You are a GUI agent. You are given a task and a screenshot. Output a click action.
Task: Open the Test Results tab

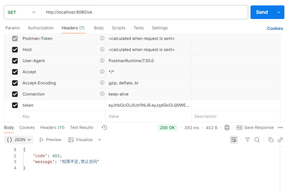tap(82, 128)
